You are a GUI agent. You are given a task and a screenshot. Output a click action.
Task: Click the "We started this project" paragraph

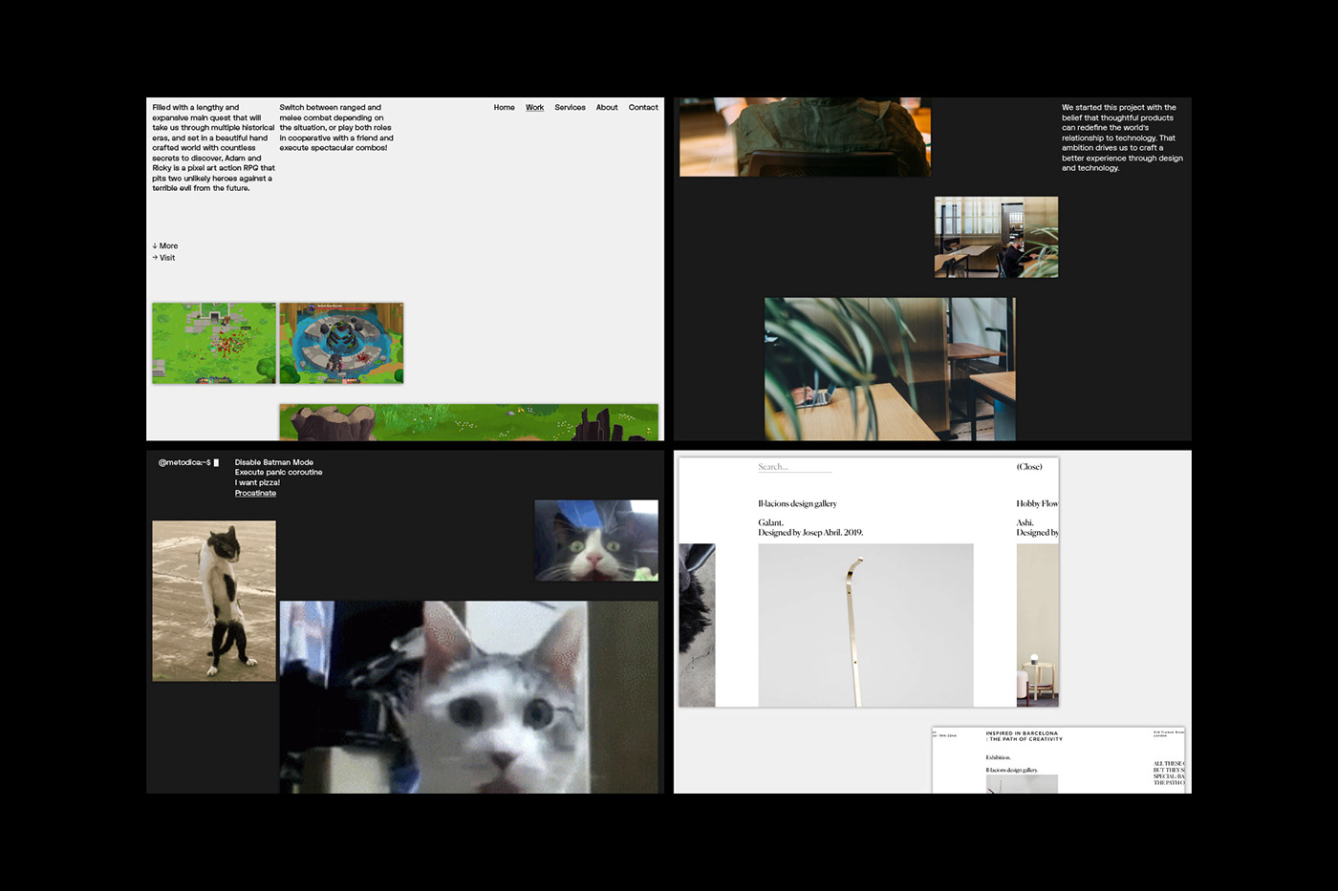[1122, 138]
